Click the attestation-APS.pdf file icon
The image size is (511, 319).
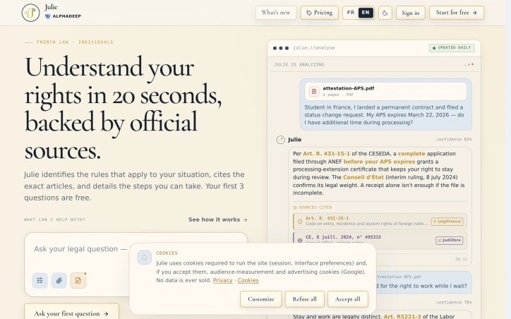[x=314, y=91]
